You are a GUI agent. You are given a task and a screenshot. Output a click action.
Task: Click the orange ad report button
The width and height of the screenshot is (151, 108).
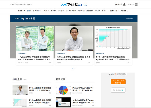coord(118,82)
